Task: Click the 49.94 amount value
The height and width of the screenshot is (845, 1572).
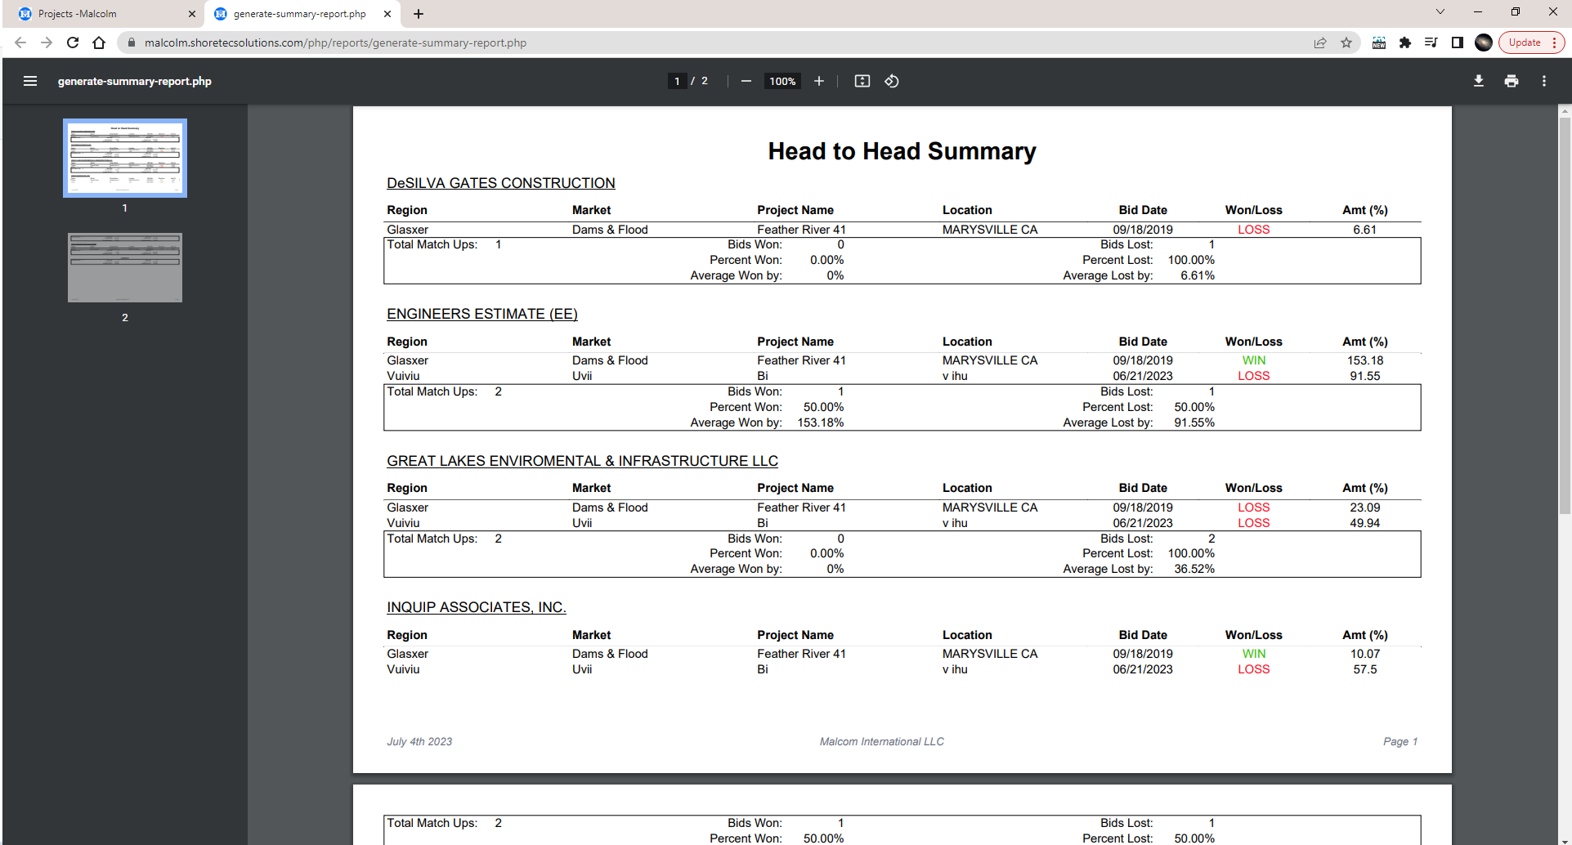Action: point(1364,523)
